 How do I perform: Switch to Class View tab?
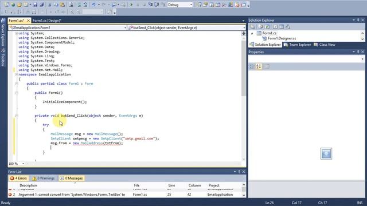point(325,45)
